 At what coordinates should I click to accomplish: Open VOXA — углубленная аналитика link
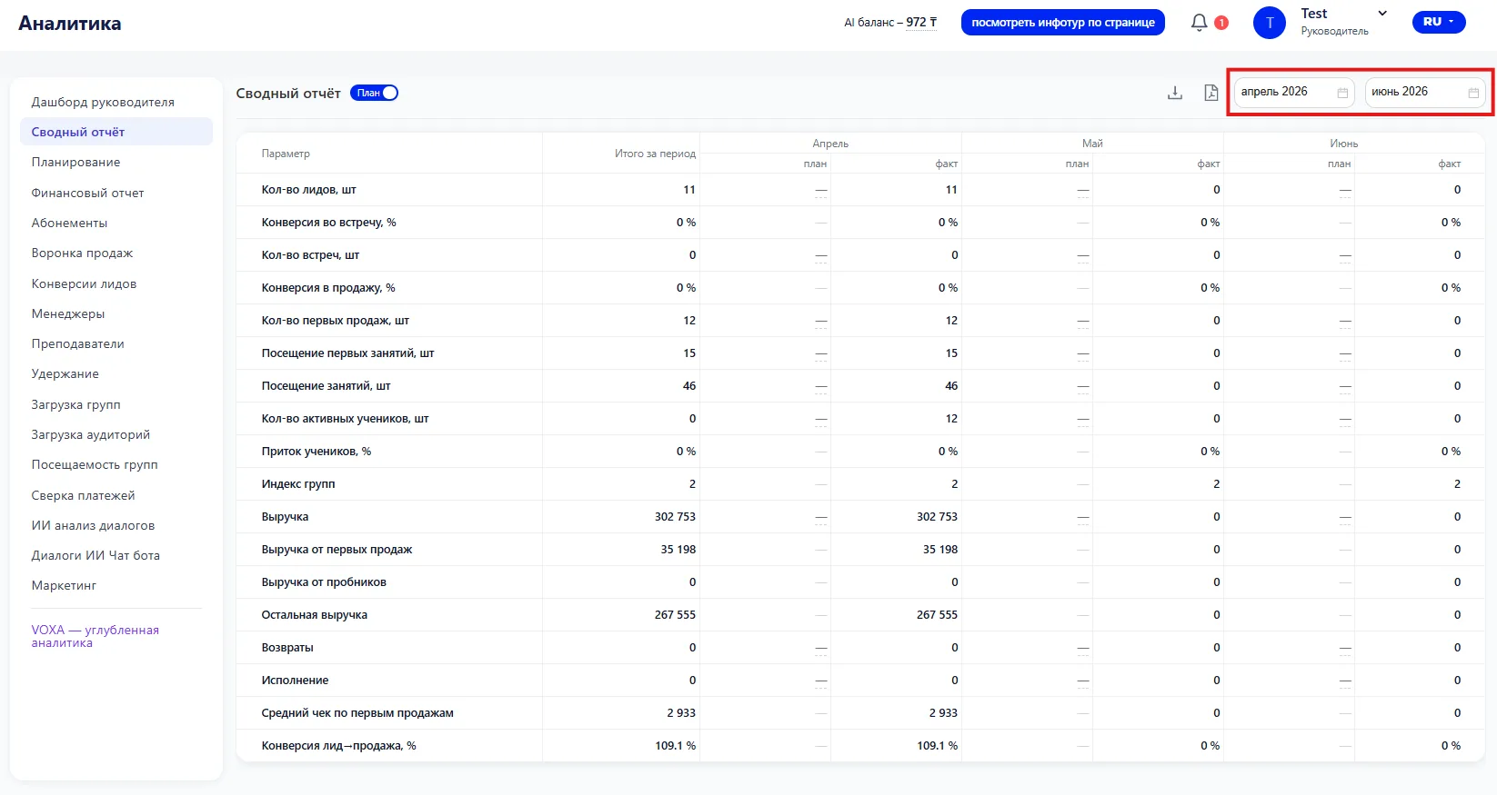coord(95,636)
